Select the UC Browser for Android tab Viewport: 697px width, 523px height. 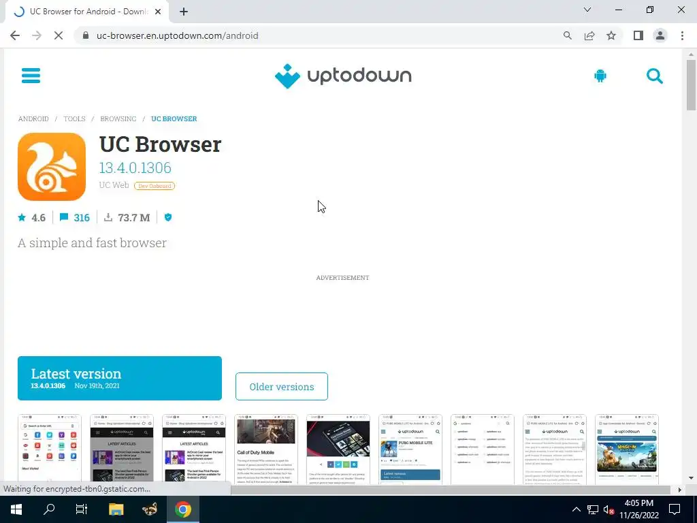pos(86,12)
